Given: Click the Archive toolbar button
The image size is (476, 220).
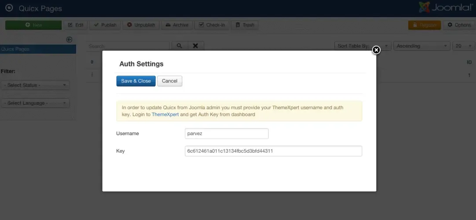Looking at the screenshot, I should point(177,25).
